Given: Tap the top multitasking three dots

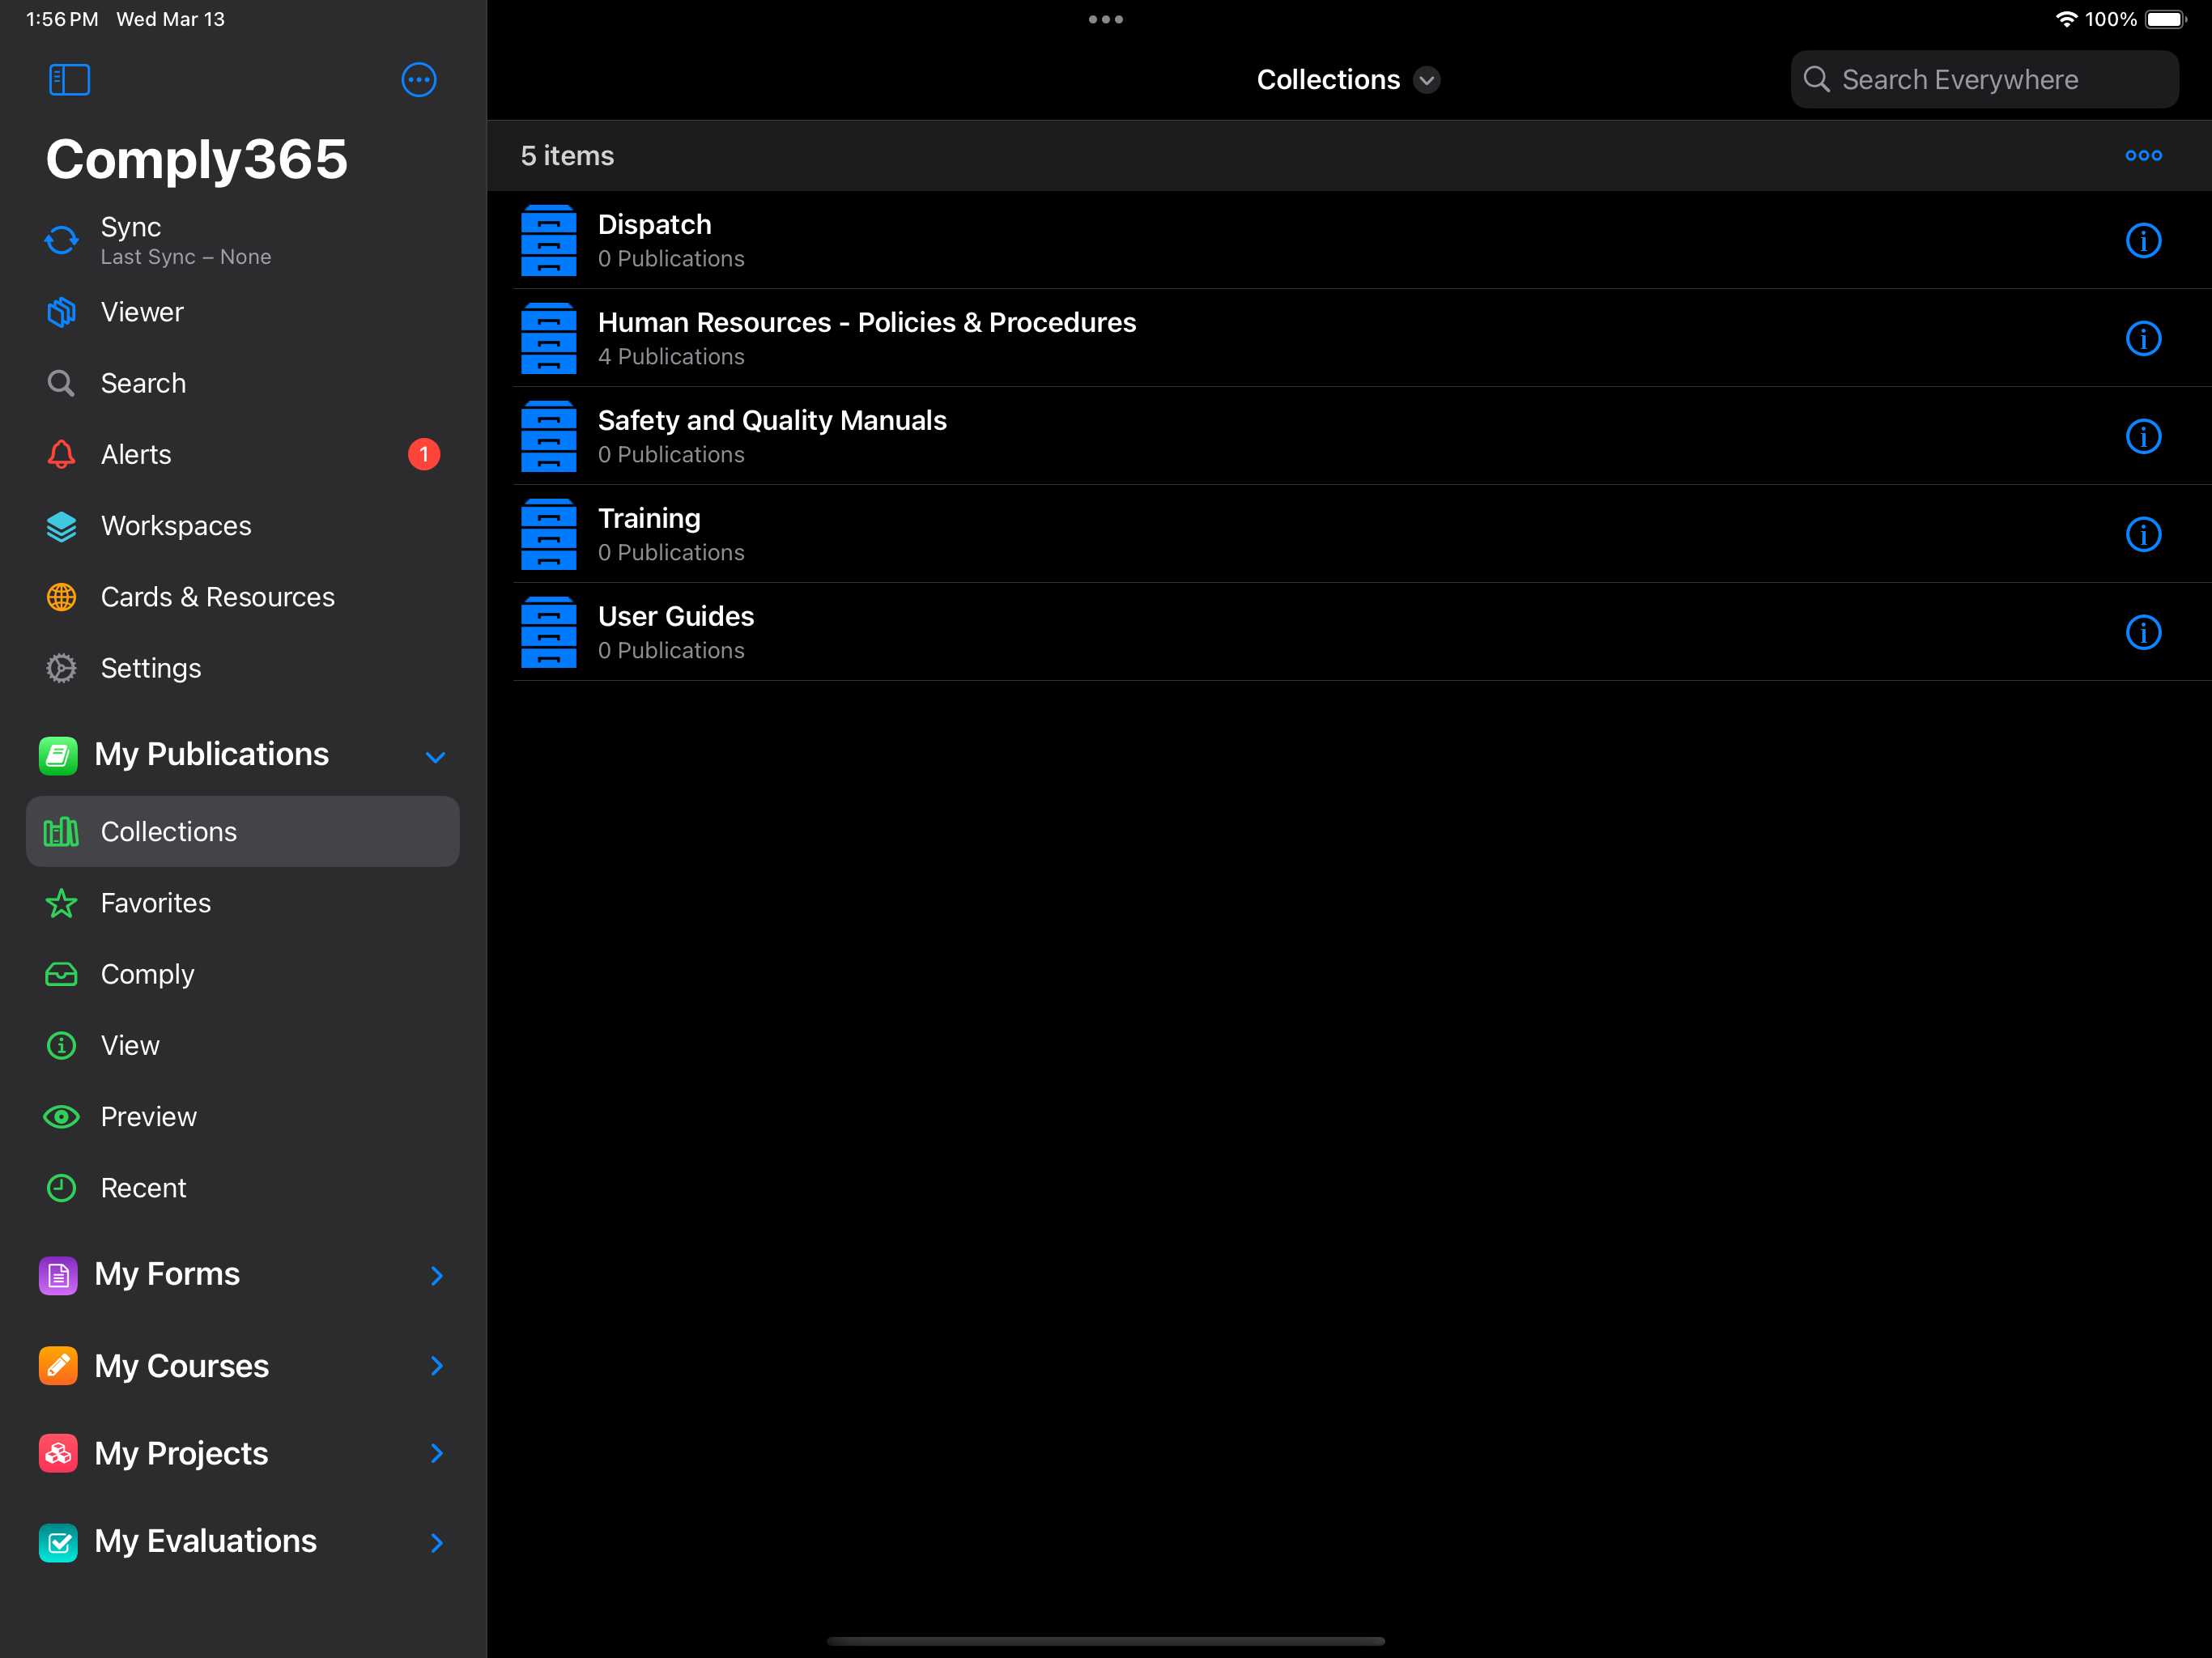Looking at the screenshot, I should tap(1105, 19).
